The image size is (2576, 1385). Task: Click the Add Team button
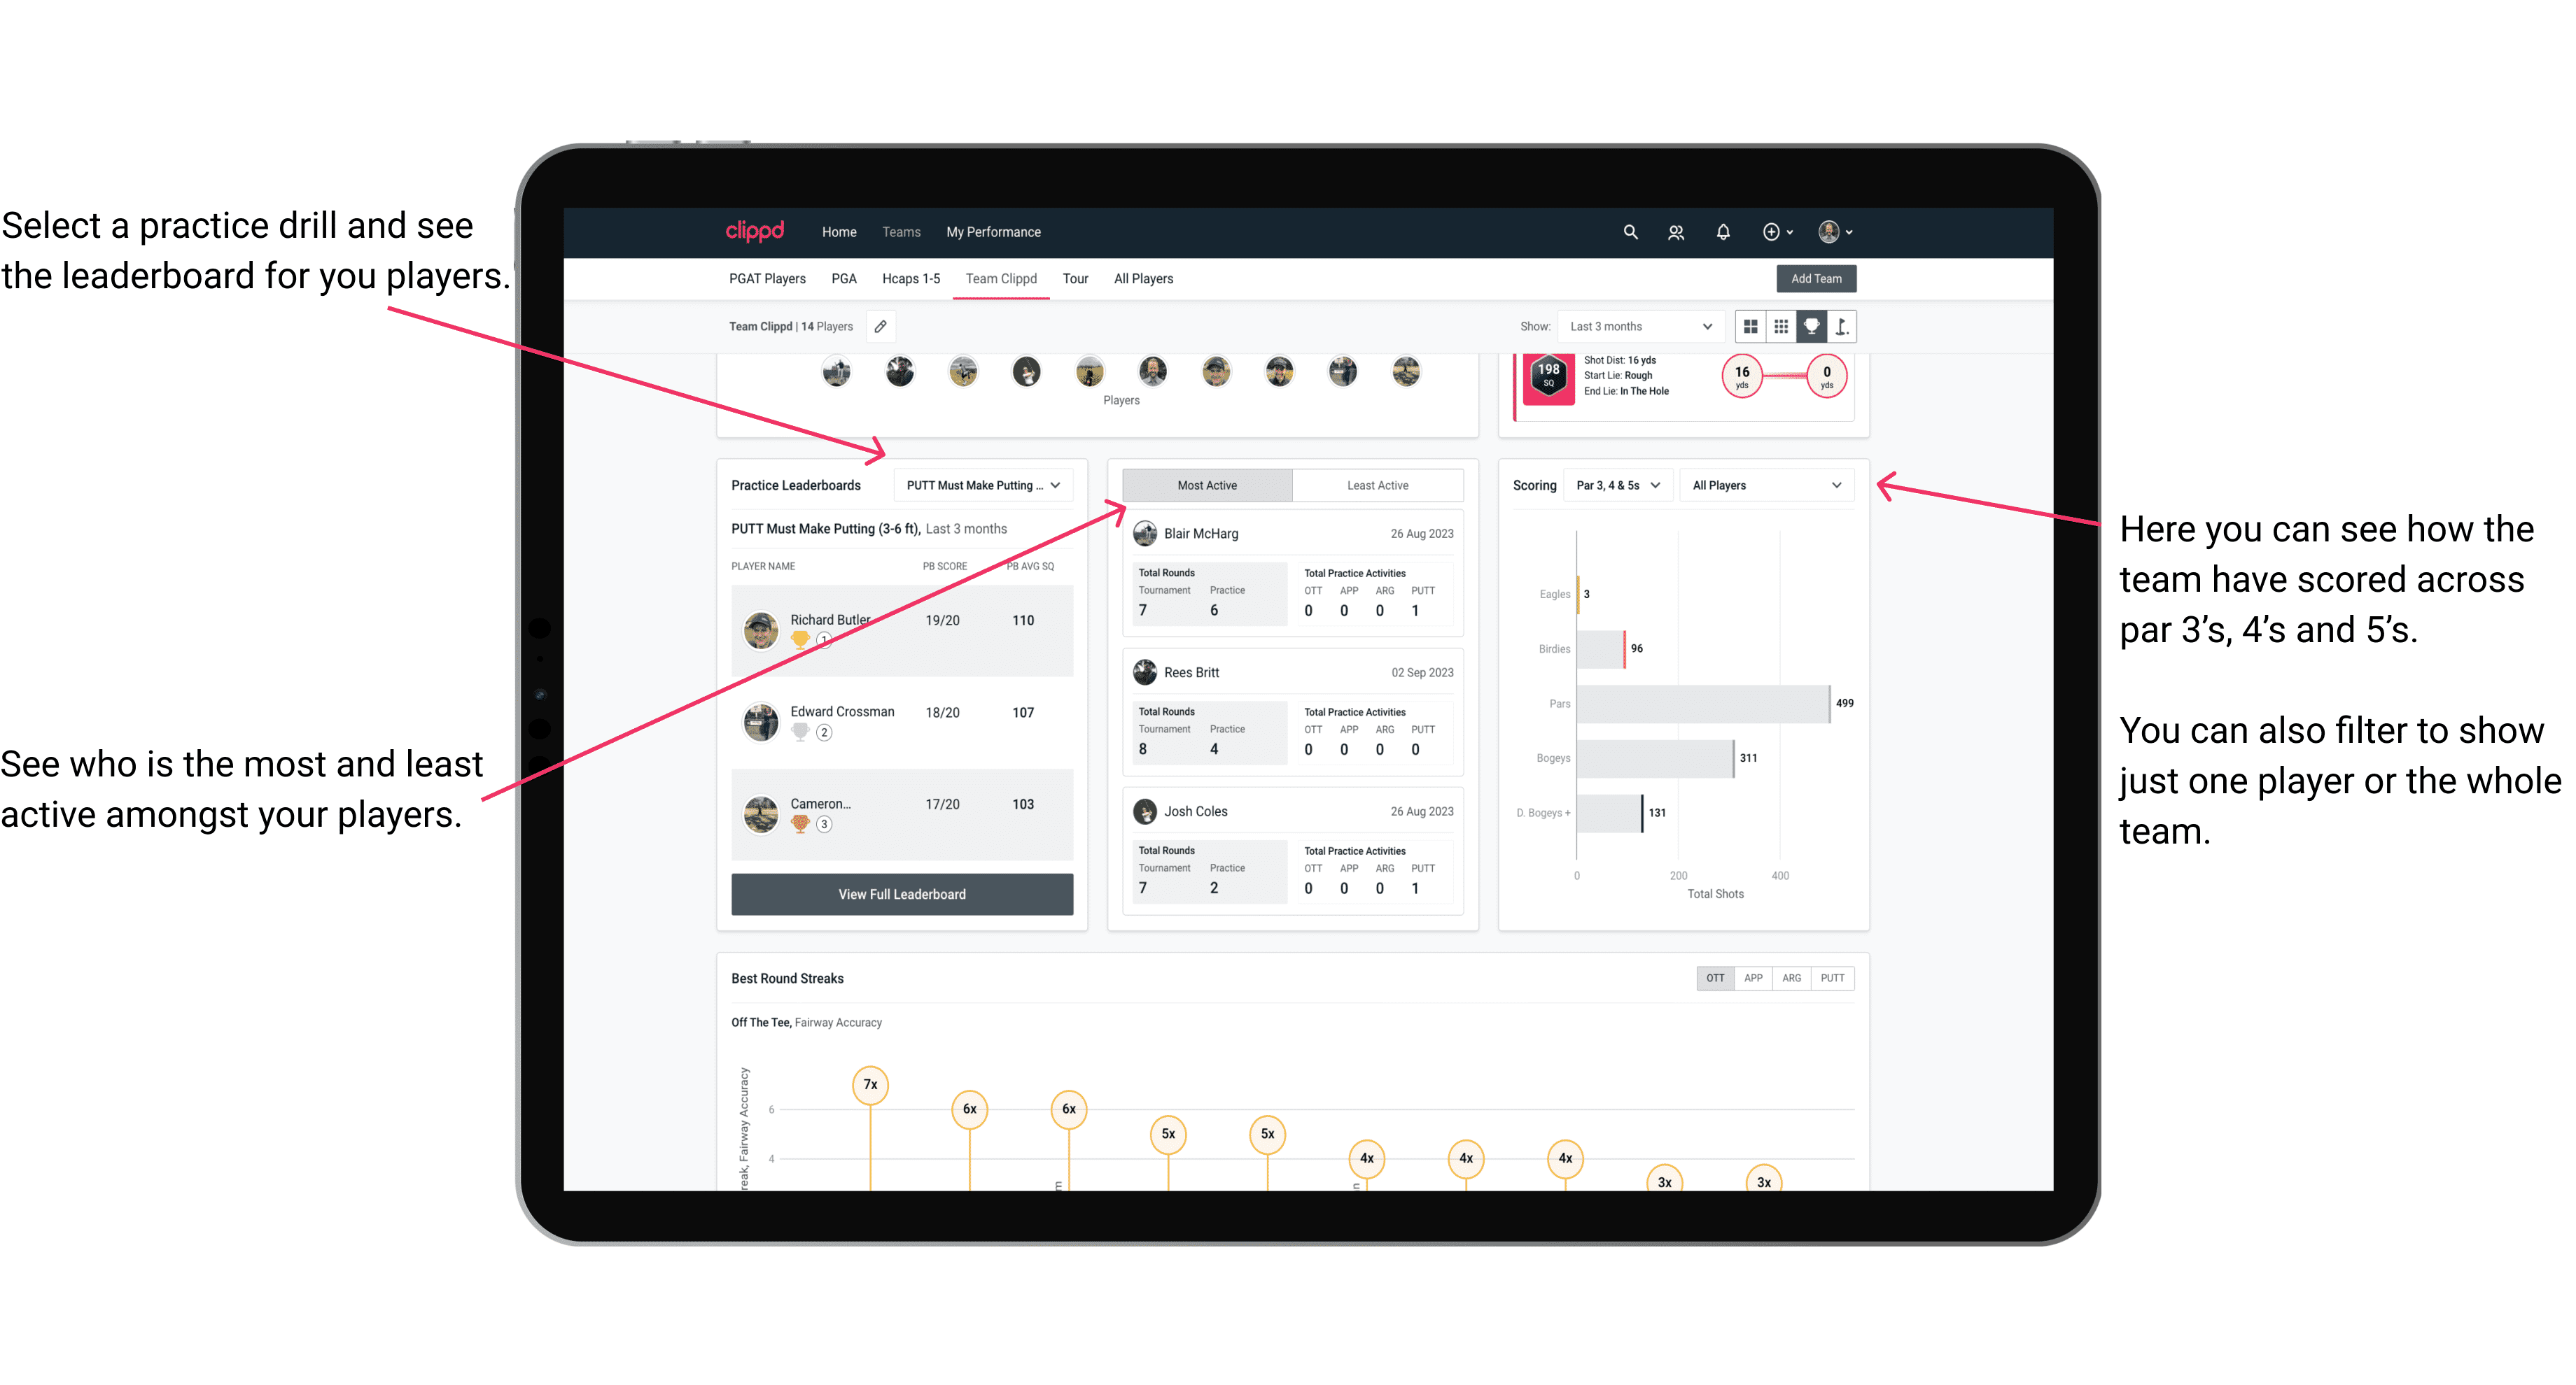(1815, 278)
